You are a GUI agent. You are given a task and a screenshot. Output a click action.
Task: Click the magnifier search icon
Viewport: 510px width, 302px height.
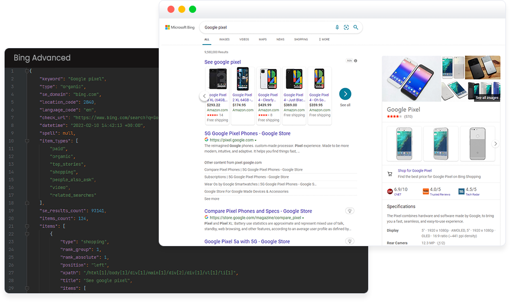pos(356,27)
